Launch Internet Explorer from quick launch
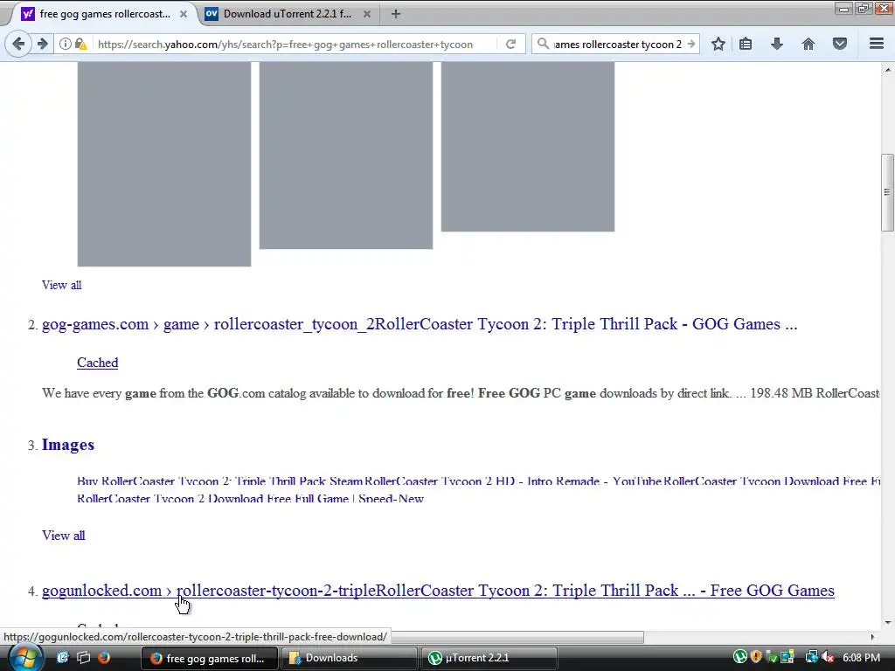895x671 pixels. (x=62, y=658)
